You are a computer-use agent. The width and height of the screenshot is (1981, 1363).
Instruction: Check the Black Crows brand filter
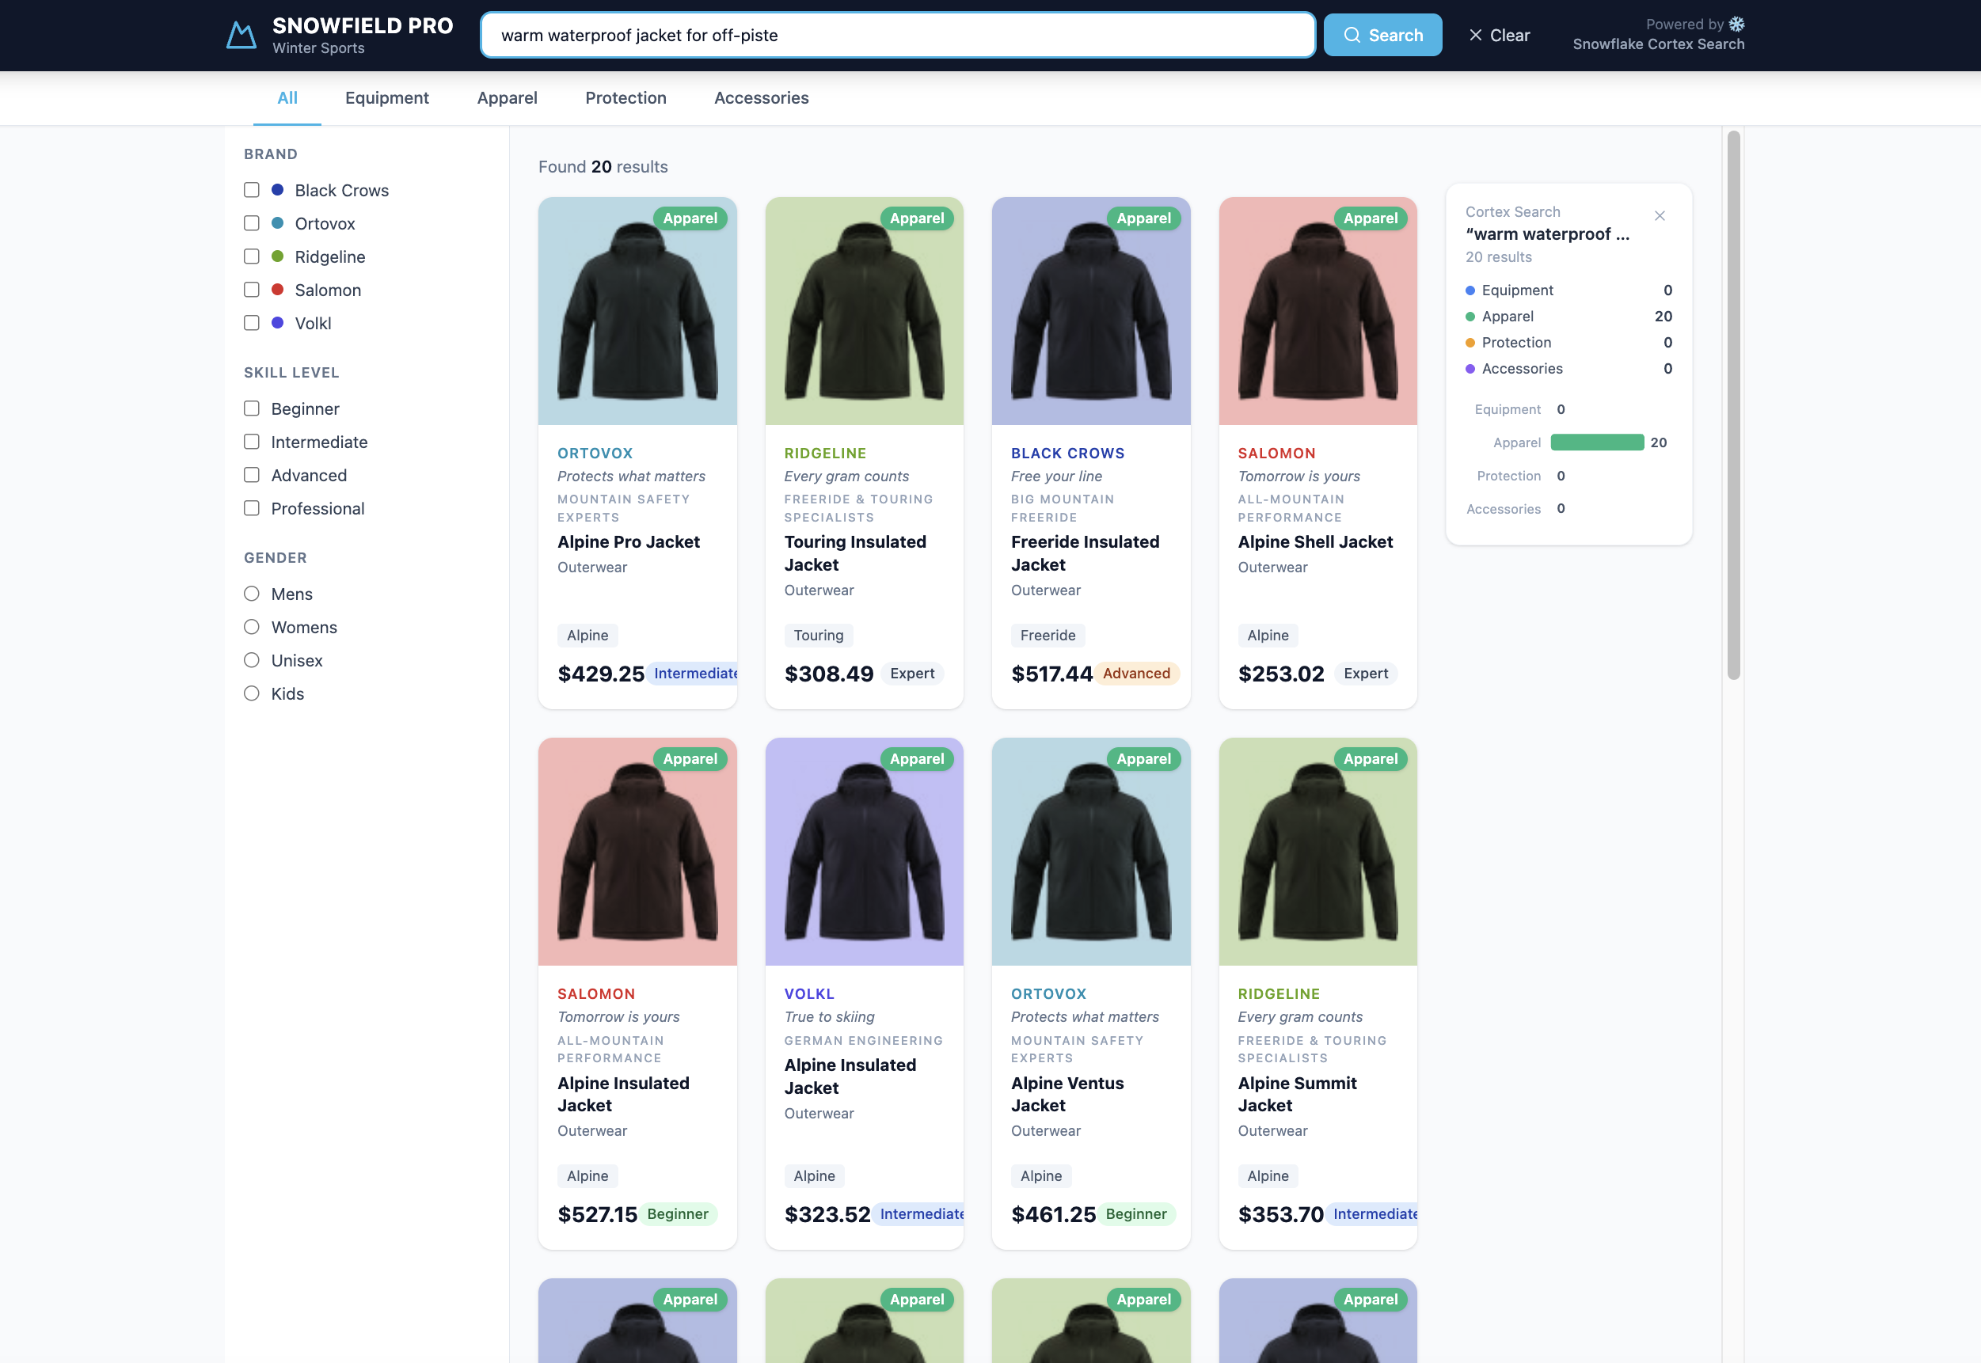(251, 190)
